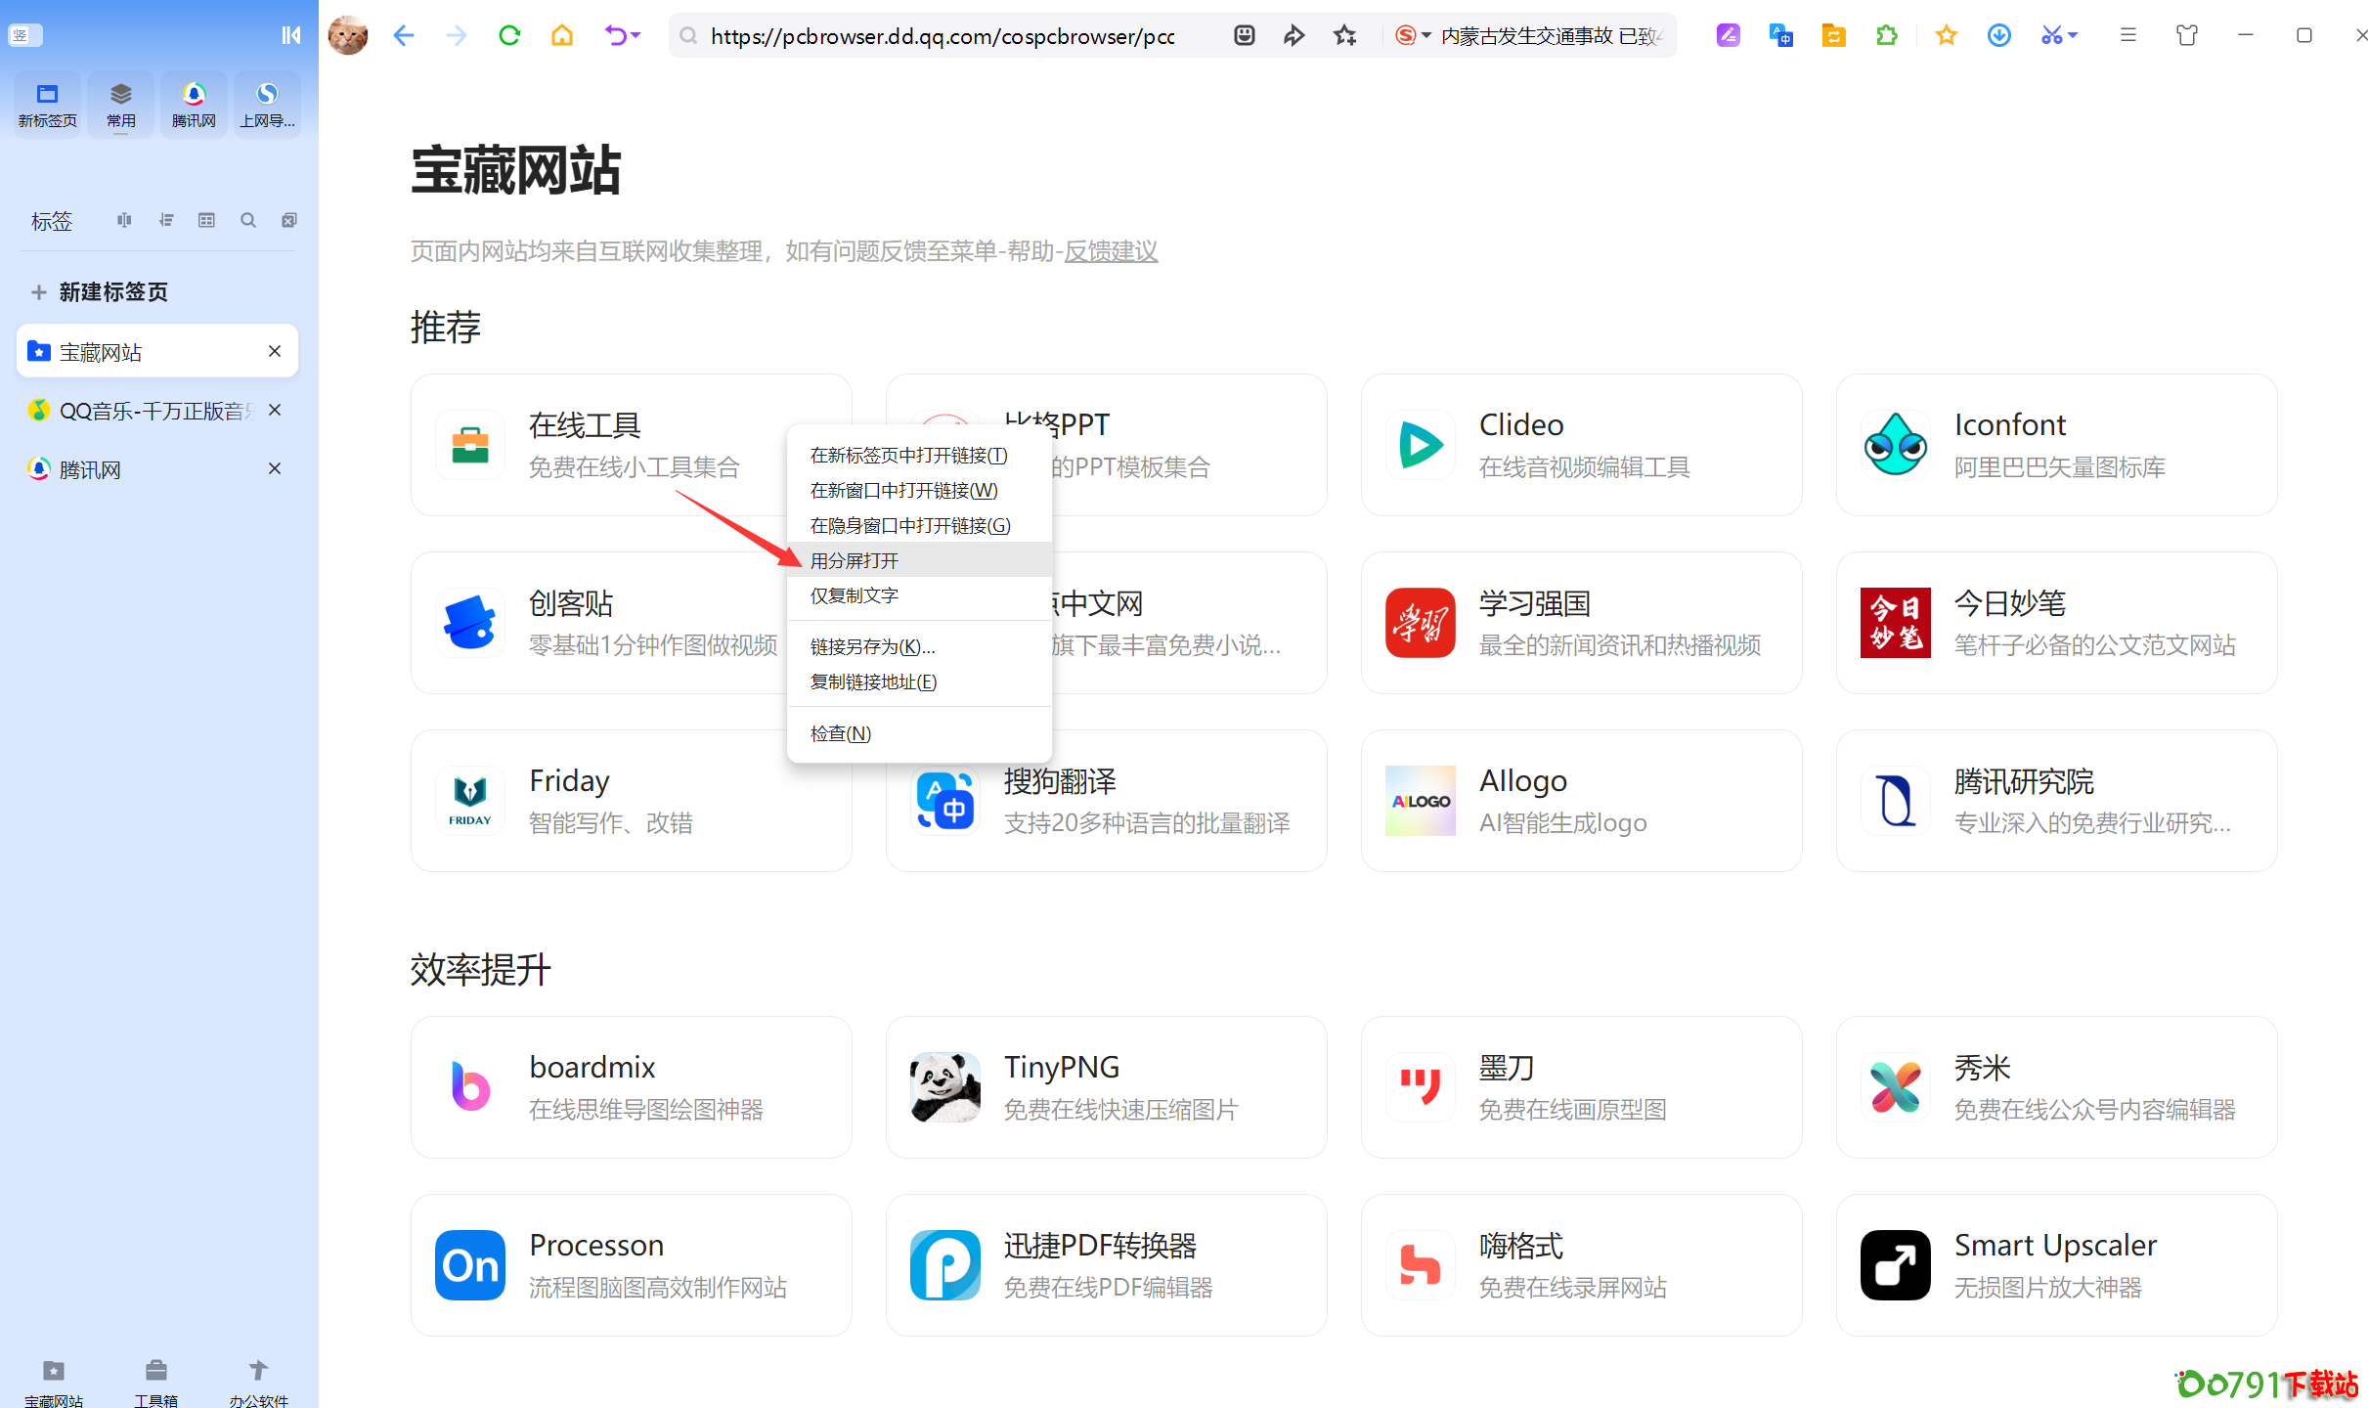Choose 复制链接地址 from context menu
Image resolution: width=2368 pixels, height=1408 pixels.
coord(873,682)
